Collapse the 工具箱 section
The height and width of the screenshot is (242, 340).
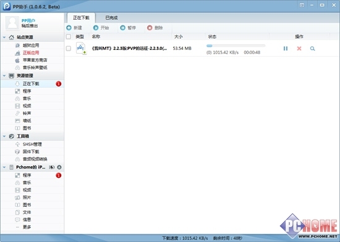4,136
